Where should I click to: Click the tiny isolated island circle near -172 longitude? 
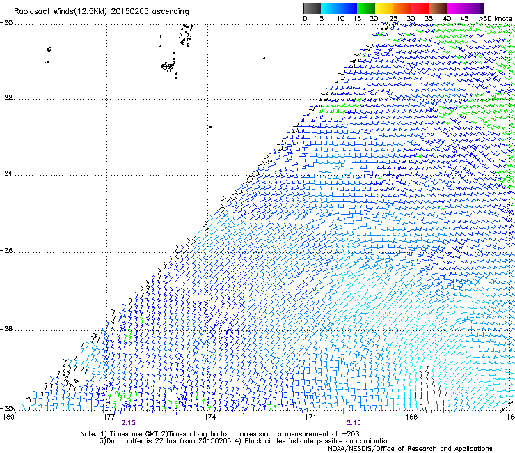click(264, 59)
